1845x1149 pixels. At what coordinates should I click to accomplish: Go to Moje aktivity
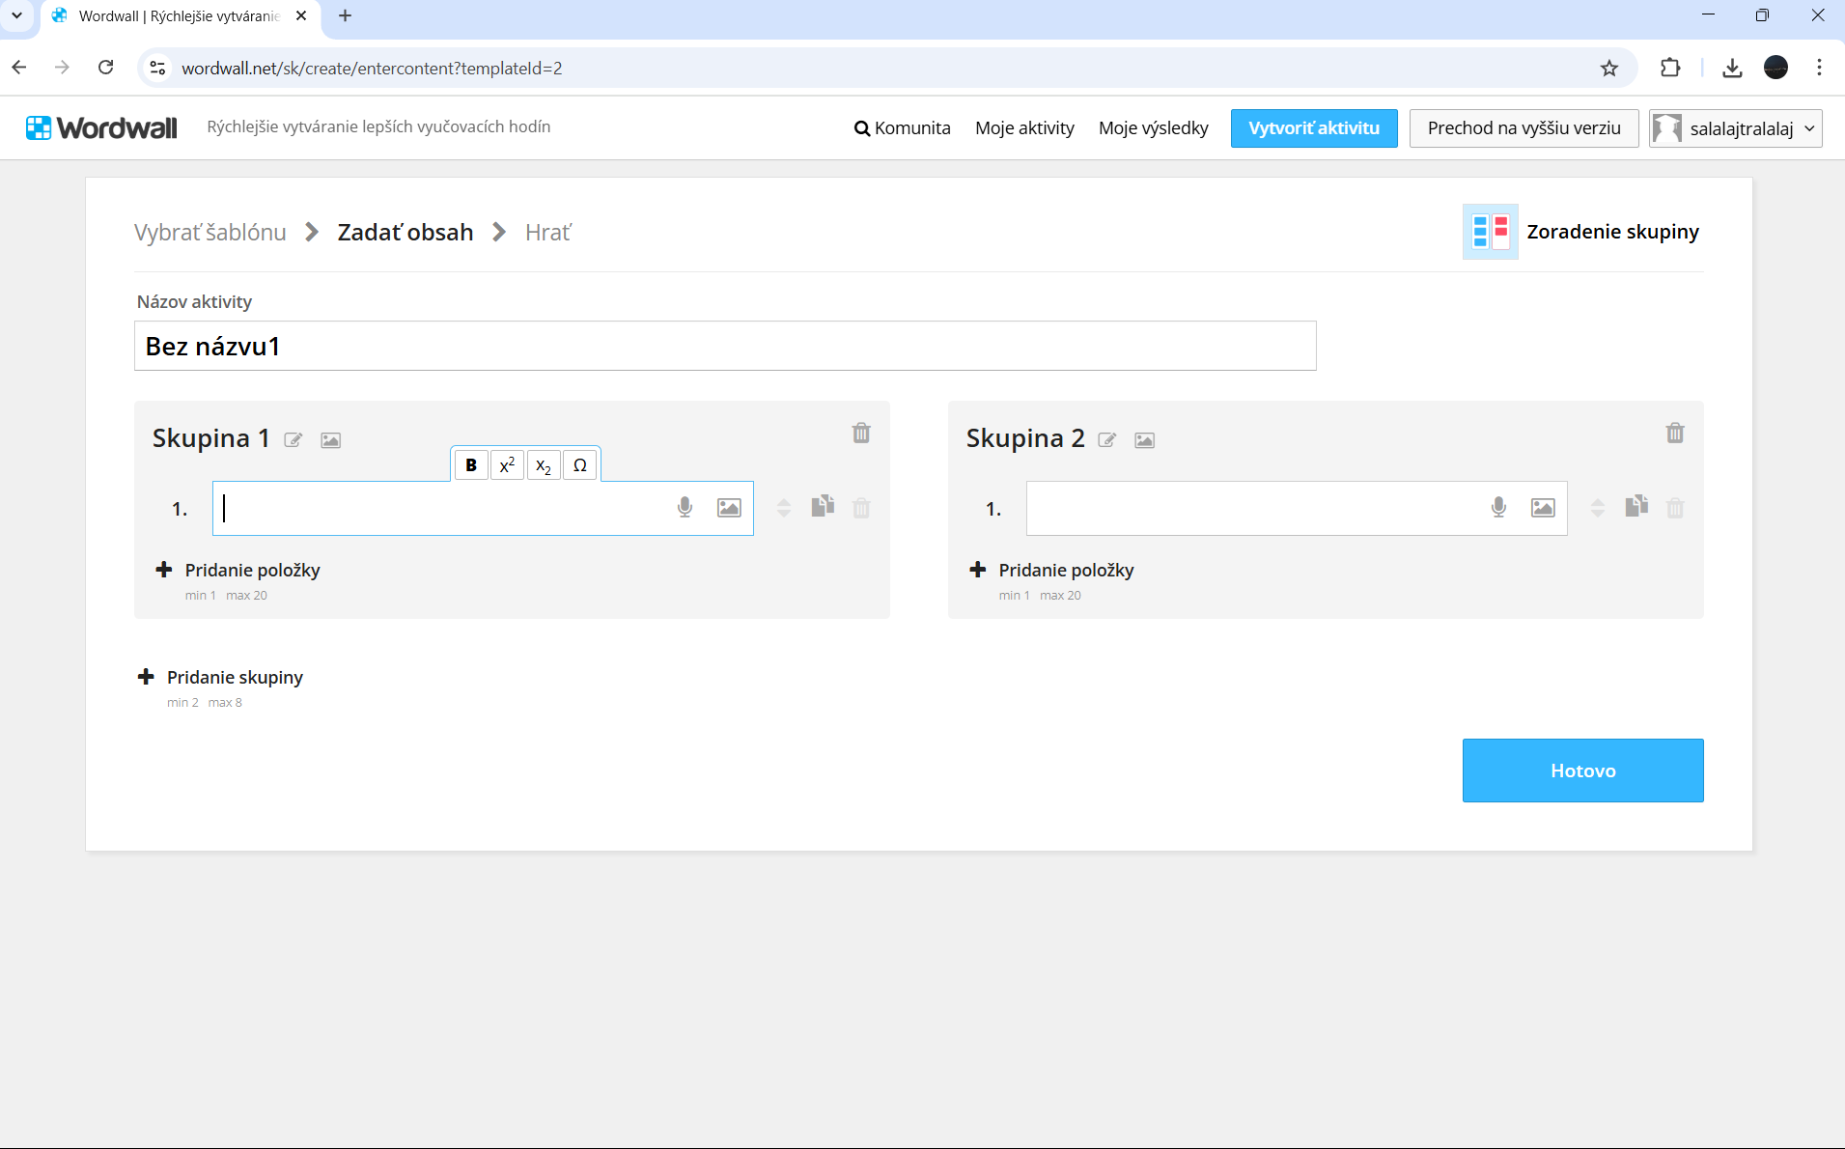(x=1024, y=128)
